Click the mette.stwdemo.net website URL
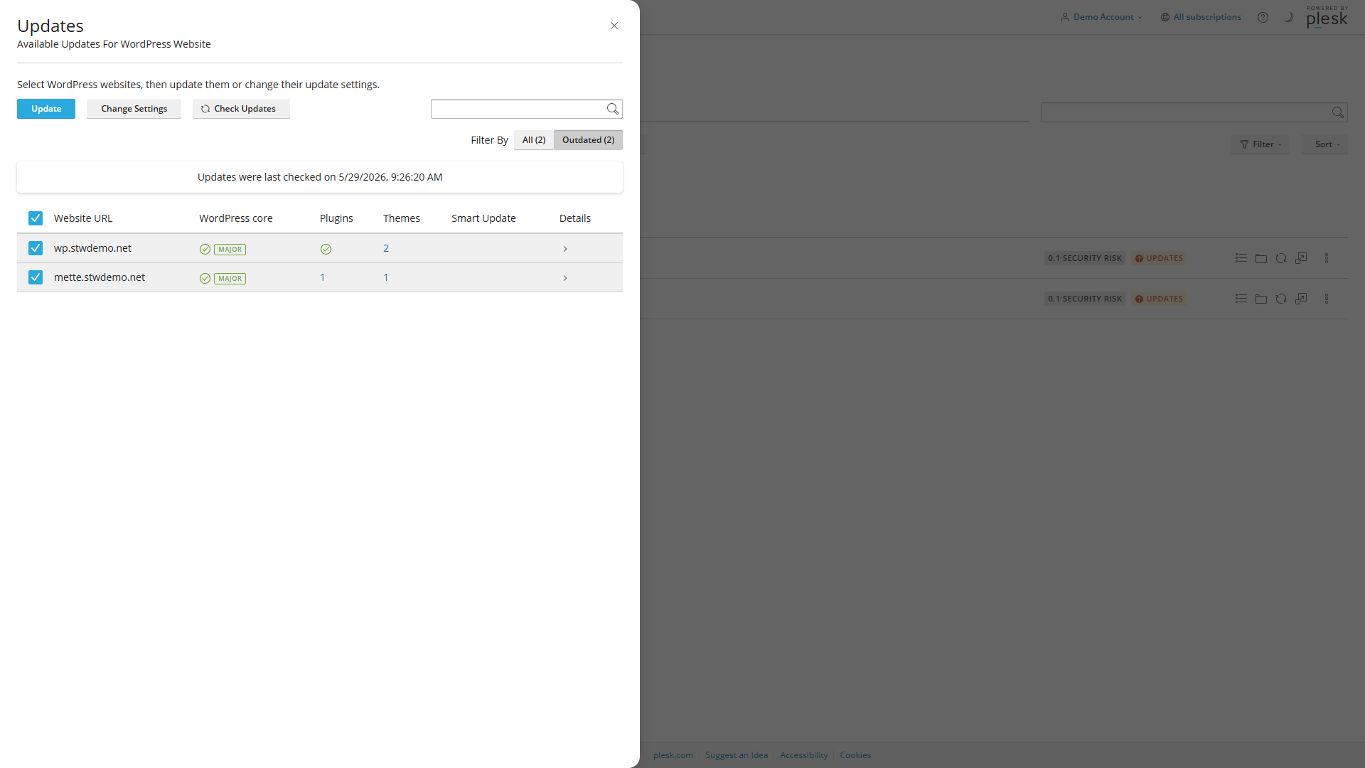1365x768 pixels. [100, 277]
